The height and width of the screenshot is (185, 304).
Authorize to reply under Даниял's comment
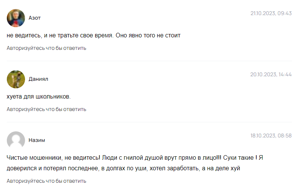(46, 109)
